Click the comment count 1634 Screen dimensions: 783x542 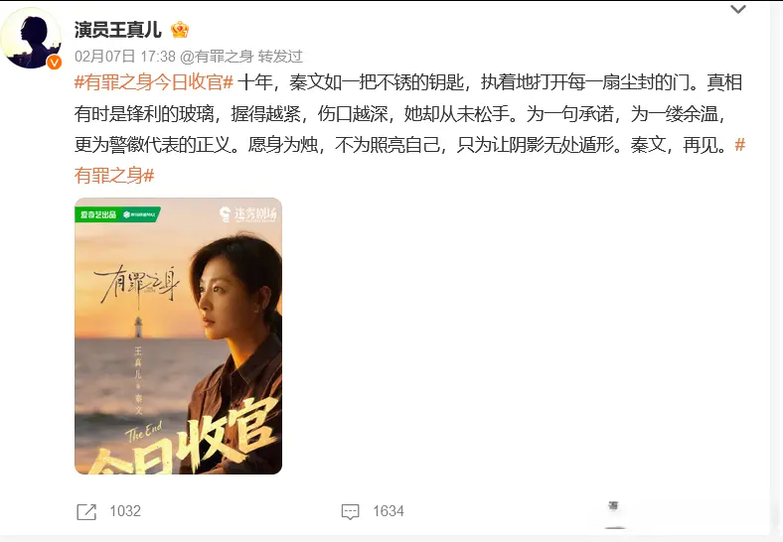point(389,511)
